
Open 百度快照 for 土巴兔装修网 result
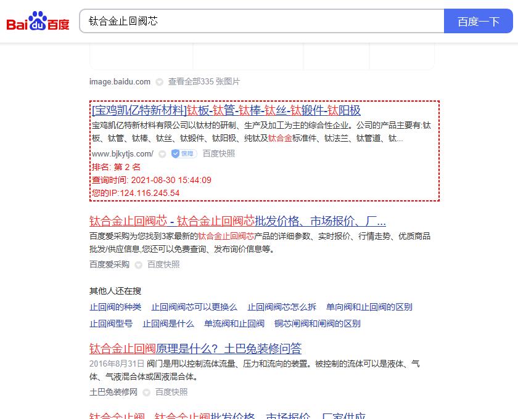[x=171, y=392]
